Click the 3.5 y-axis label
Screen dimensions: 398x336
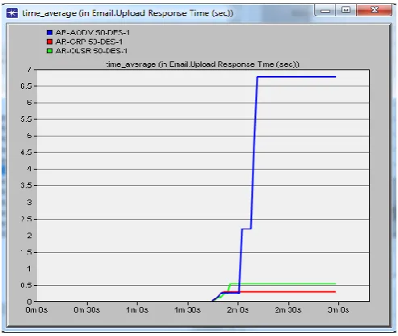pos(27,186)
